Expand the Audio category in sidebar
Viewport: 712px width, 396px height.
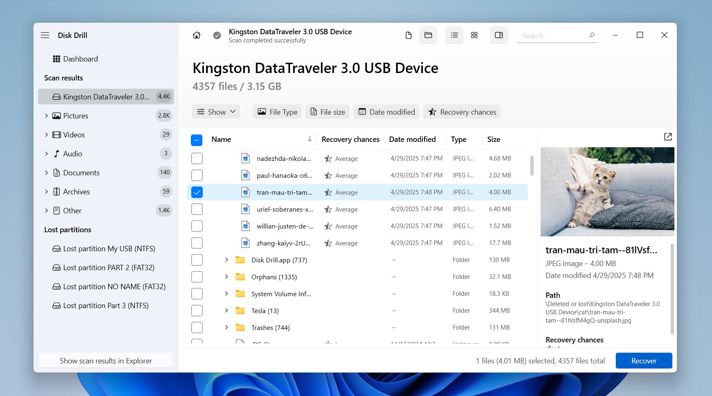46,154
